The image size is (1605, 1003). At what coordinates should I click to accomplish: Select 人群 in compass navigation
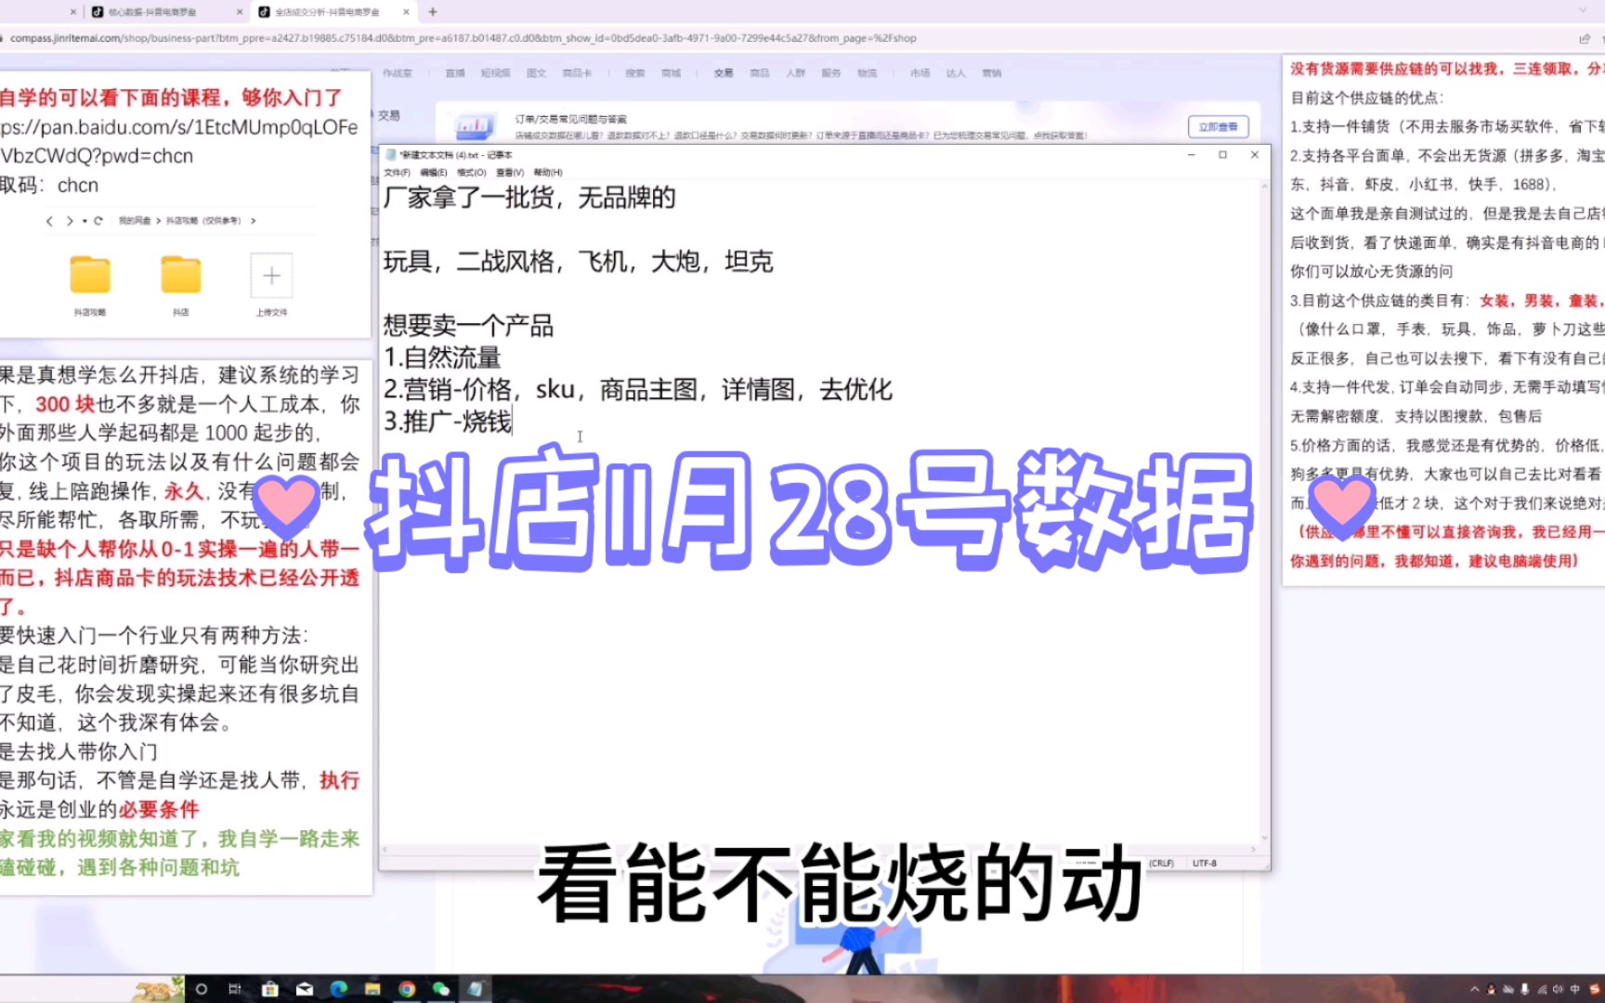coord(796,73)
